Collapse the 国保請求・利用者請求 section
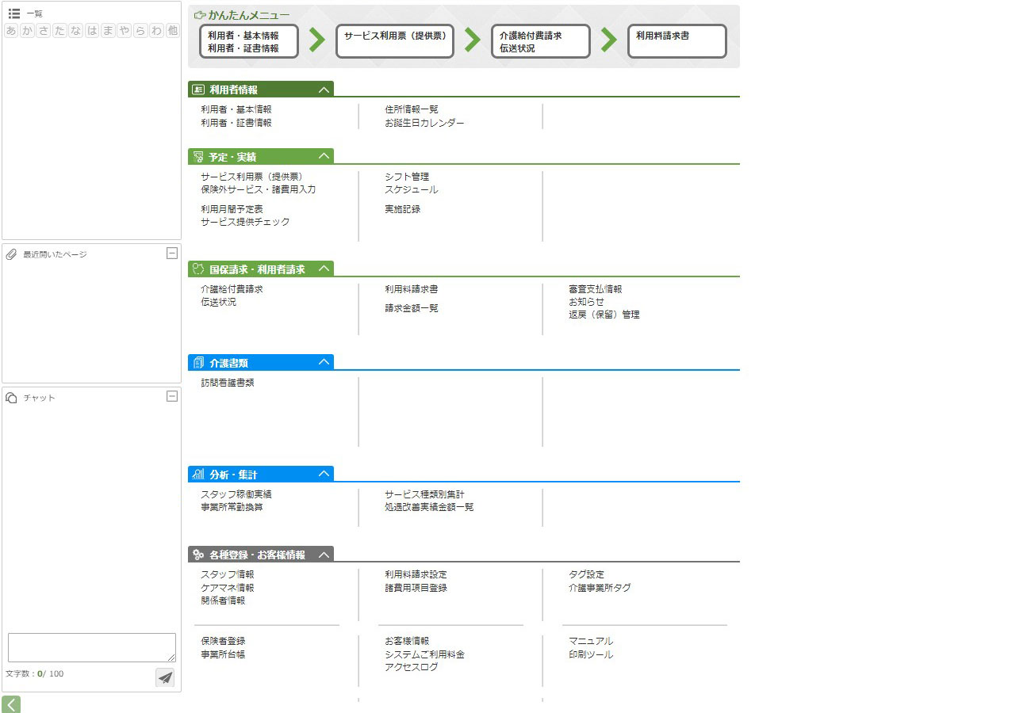The width and height of the screenshot is (1031, 713). click(x=323, y=269)
